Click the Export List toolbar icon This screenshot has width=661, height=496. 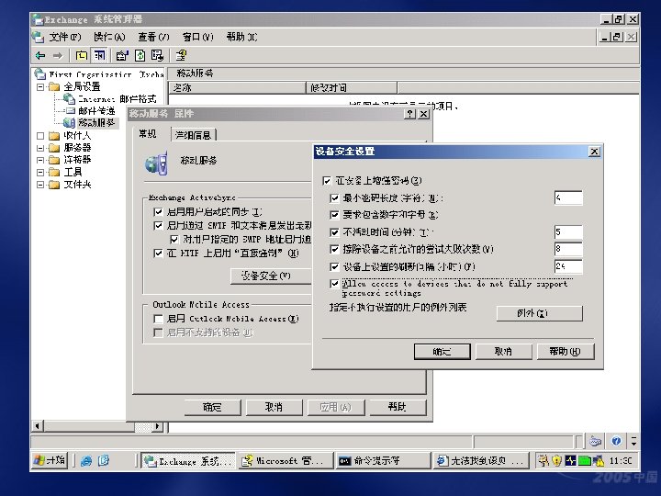tap(157, 55)
